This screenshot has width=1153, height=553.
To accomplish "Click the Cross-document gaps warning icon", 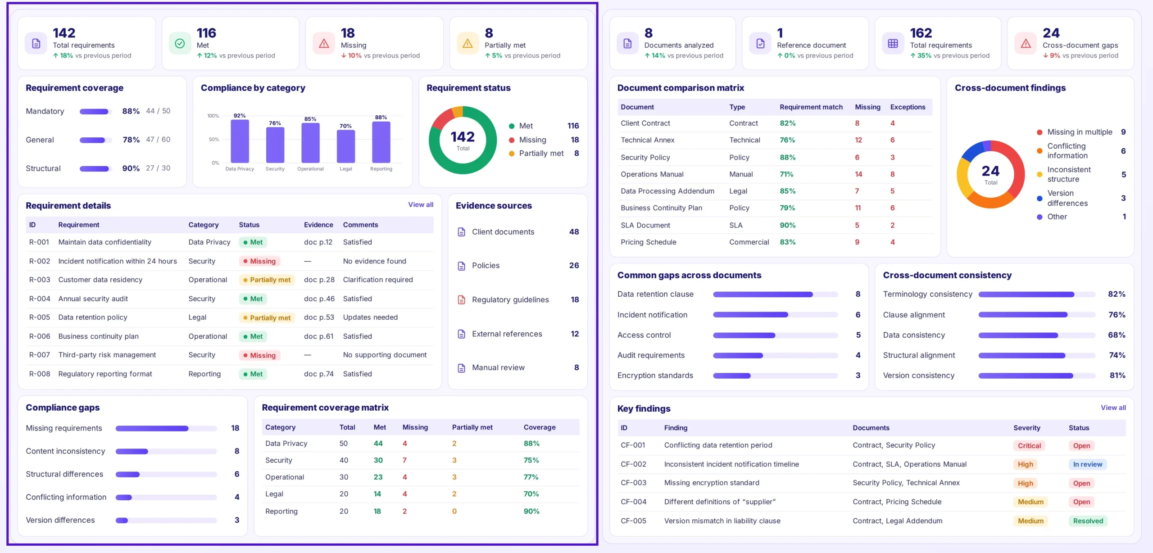I will pos(1026,43).
